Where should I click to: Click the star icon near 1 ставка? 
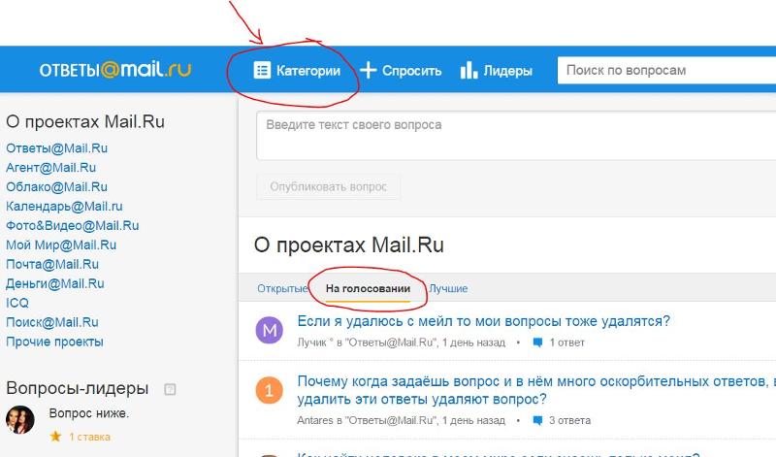[55, 437]
